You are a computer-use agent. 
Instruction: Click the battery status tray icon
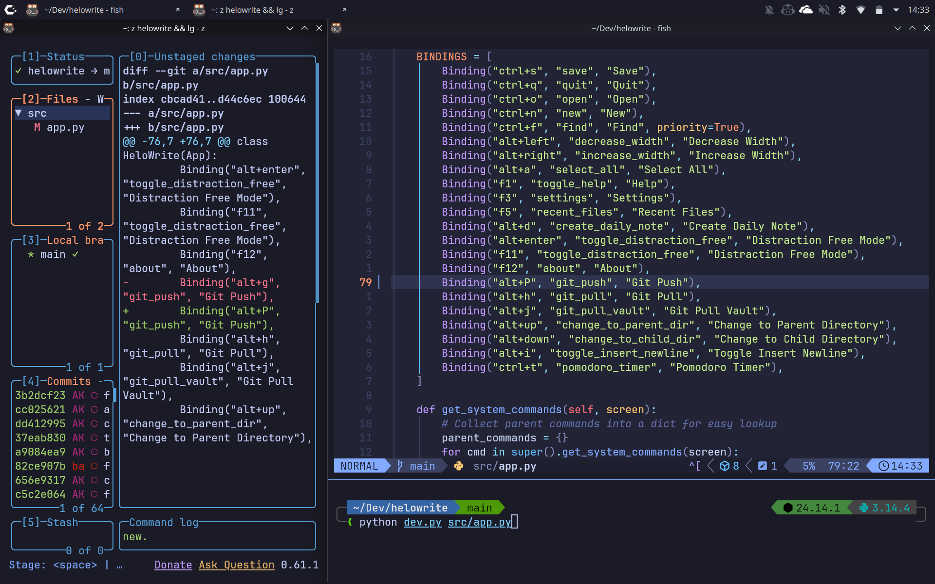click(879, 10)
